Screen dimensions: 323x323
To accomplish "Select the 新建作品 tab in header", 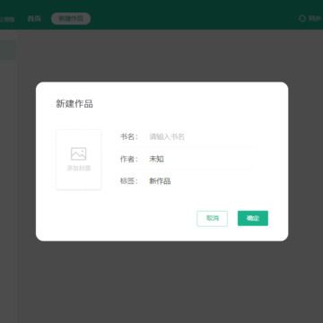I will [x=71, y=19].
